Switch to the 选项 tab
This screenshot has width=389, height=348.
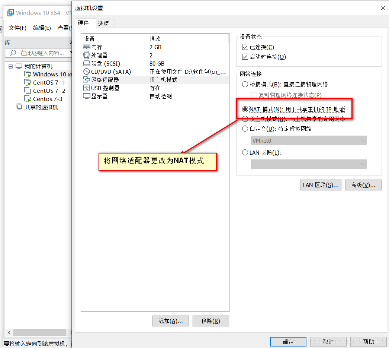click(105, 23)
